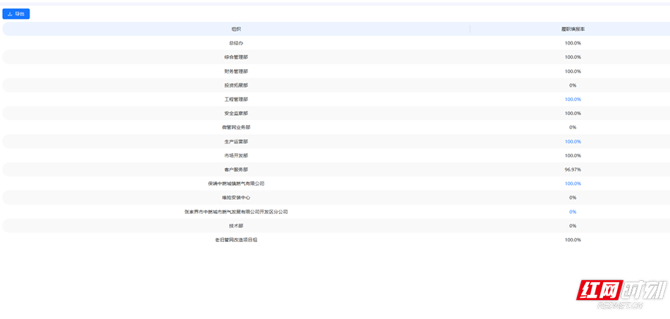670x319 pixels.
Task: Open the blue 100.0% link for 工程管理部
Action: tap(573, 100)
